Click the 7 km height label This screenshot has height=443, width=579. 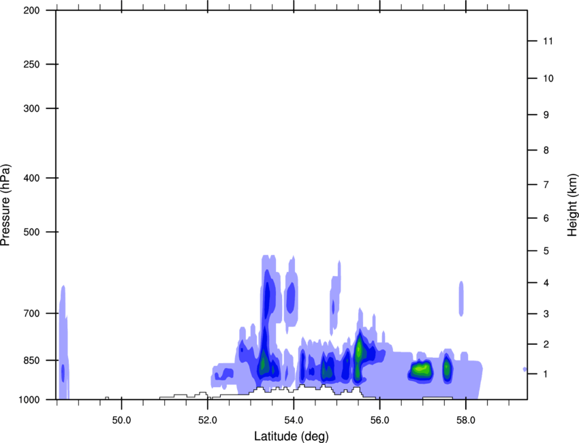[546, 185]
